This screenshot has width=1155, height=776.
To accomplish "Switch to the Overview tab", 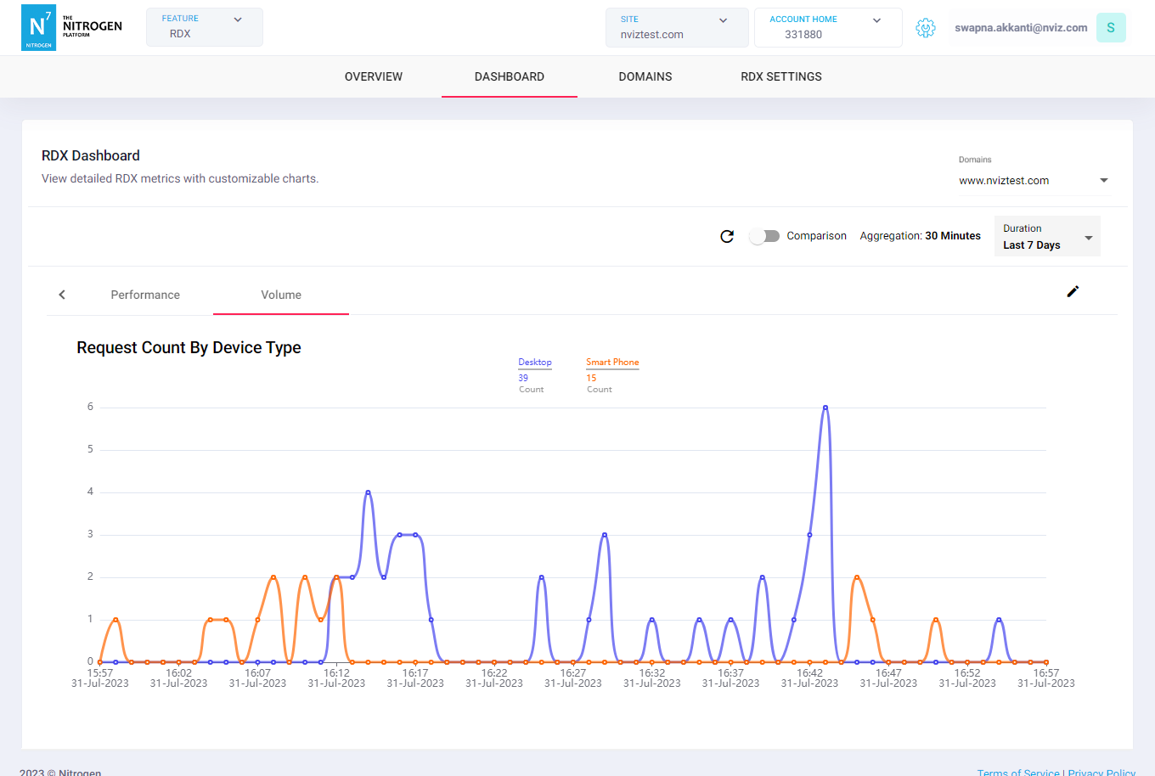I will pos(374,76).
